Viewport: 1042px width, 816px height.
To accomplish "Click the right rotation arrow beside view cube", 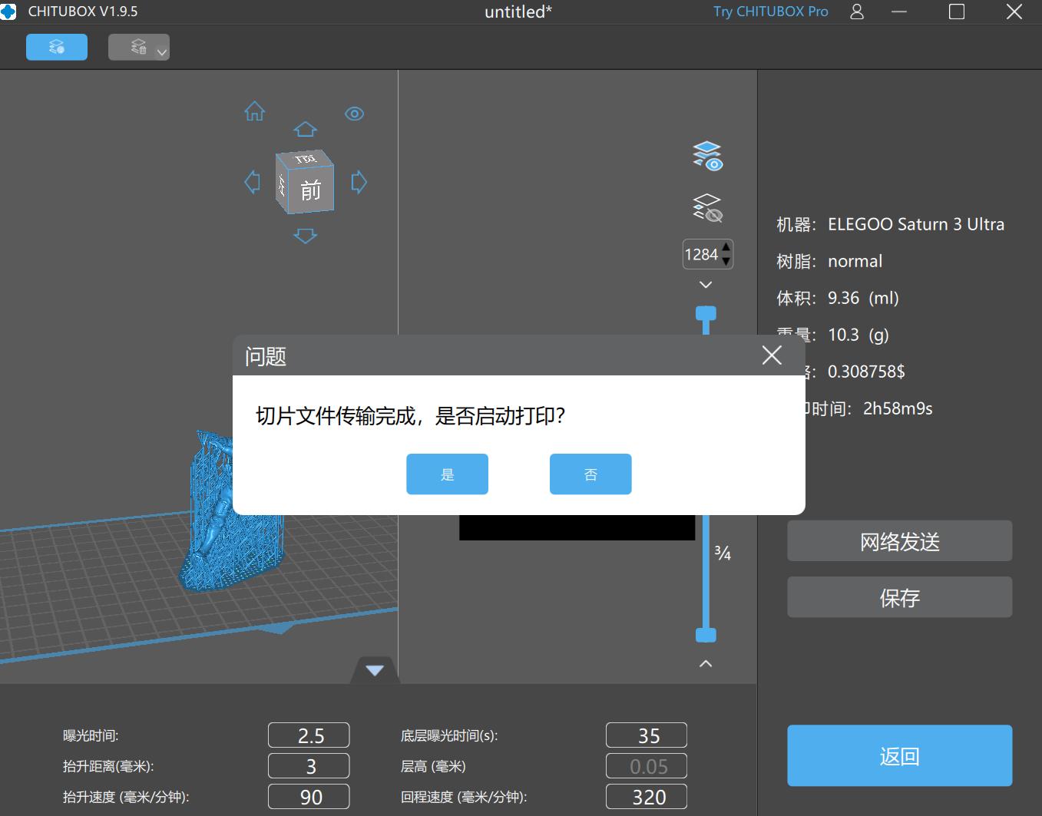I will 358,183.
